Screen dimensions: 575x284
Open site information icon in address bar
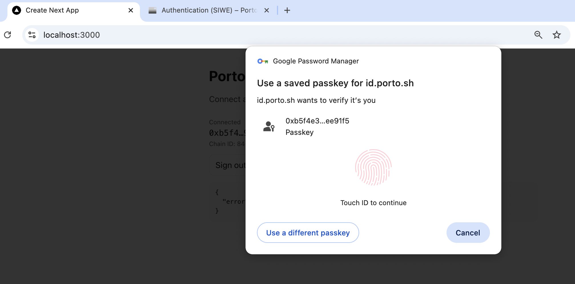tap(32, 35)
